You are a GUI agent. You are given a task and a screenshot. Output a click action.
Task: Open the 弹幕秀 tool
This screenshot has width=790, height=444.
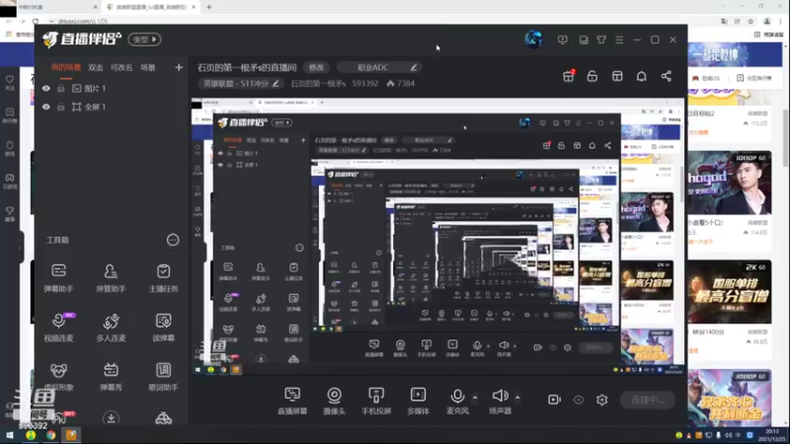(x=111, y=376)
